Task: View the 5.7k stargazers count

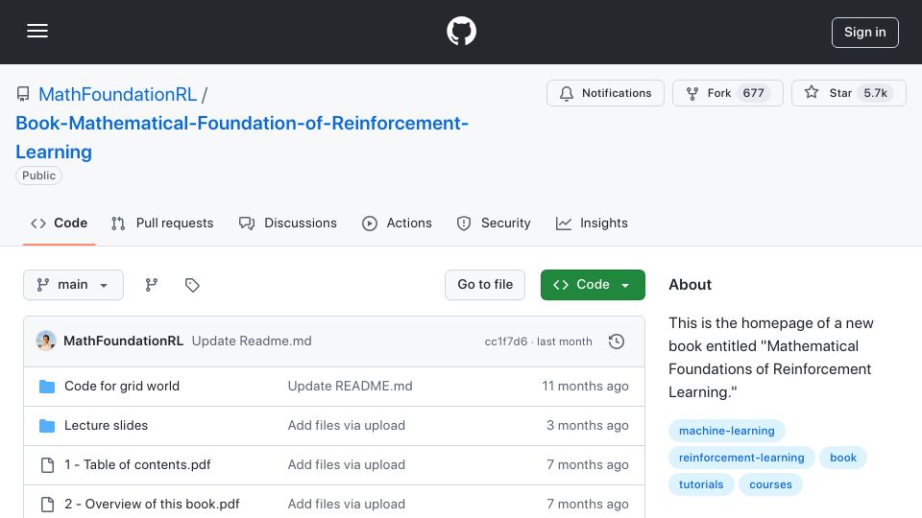Action: click(875, 93)
